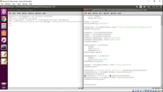Open File menu in Python Shell window
Screen dimensions: 163x92
10,13
